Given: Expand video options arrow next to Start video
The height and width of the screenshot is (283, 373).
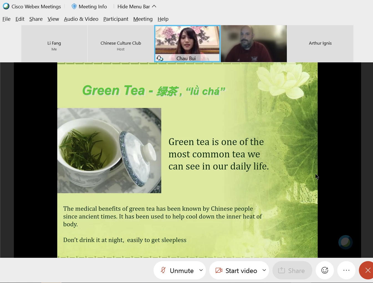Looking at the screenshot, I should pyautogui.click(x=264, y=270).
